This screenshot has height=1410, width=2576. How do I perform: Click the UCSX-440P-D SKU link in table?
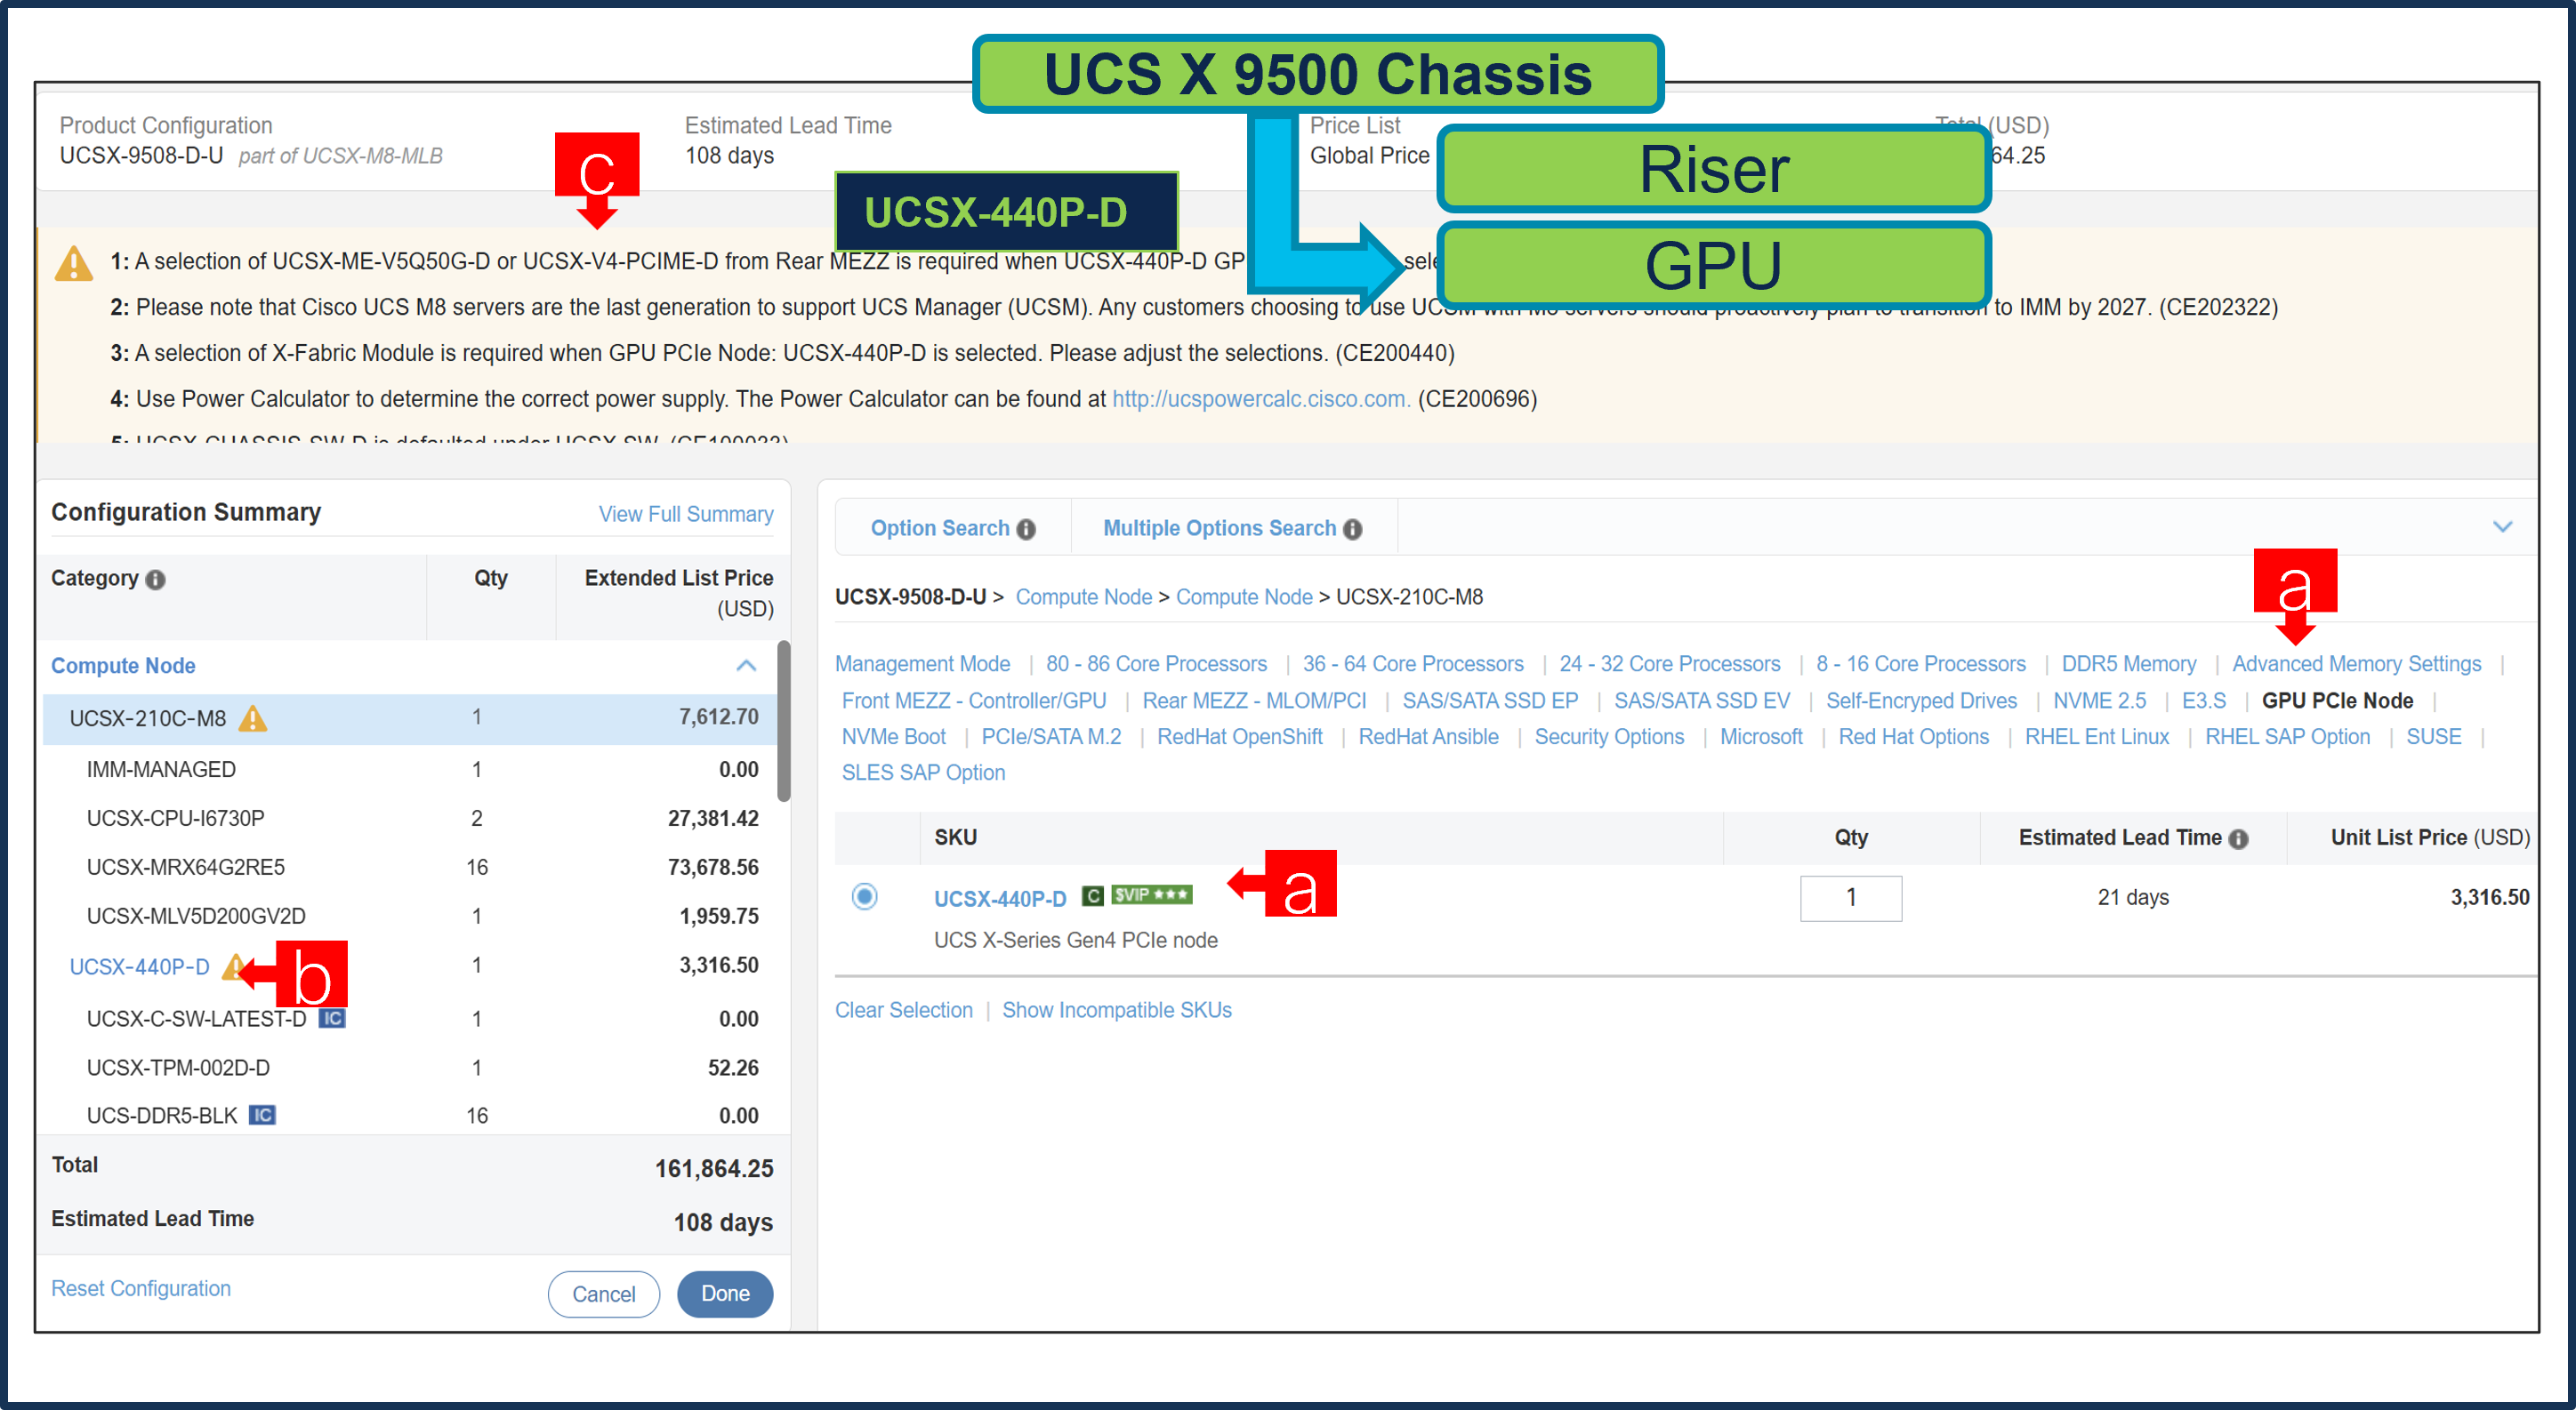coord(1000,898)
